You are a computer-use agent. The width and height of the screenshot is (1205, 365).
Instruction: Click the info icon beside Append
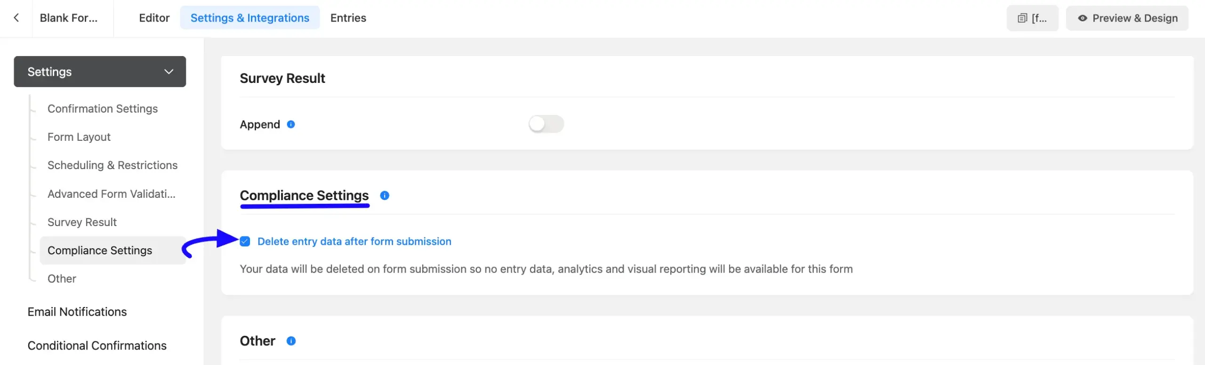[291, 124]
